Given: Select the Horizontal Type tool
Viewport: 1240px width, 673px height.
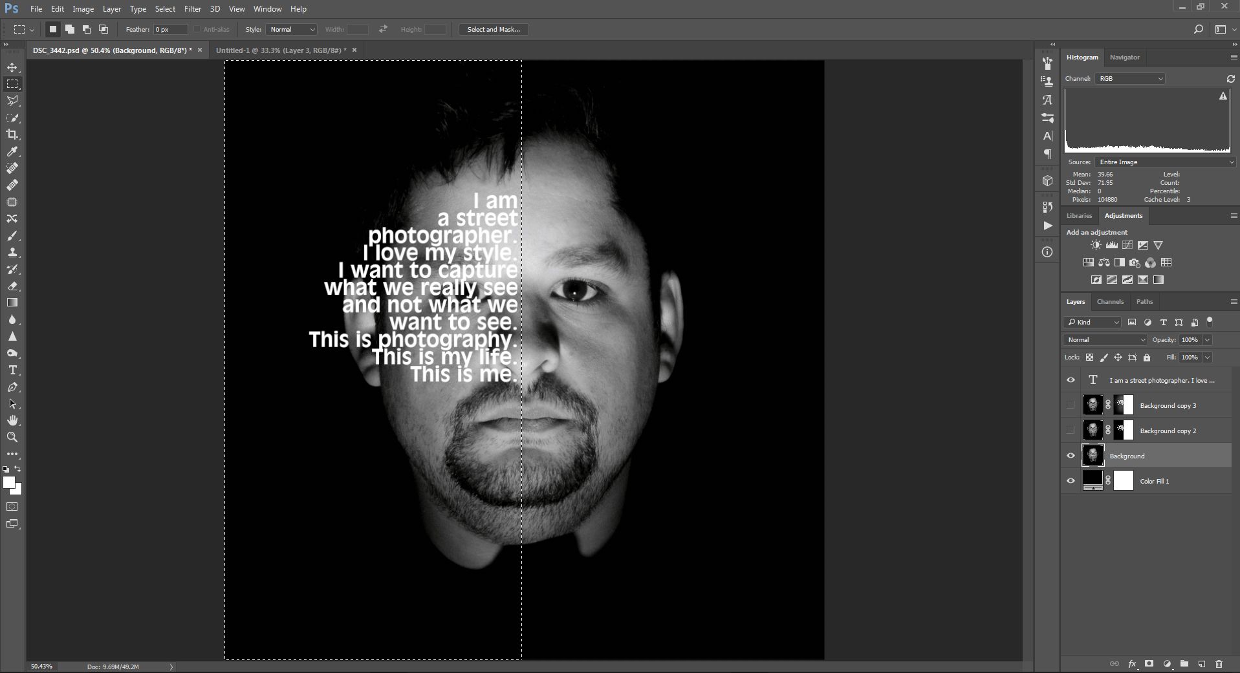Looking at the screenshot, I should click(12, 370).
